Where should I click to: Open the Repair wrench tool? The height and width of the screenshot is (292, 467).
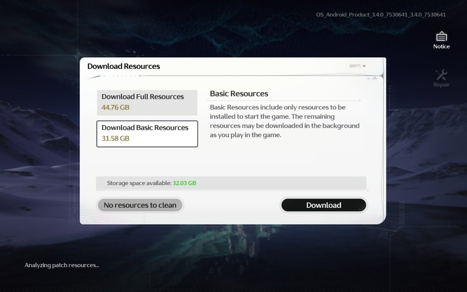click(x=441, y=78)
